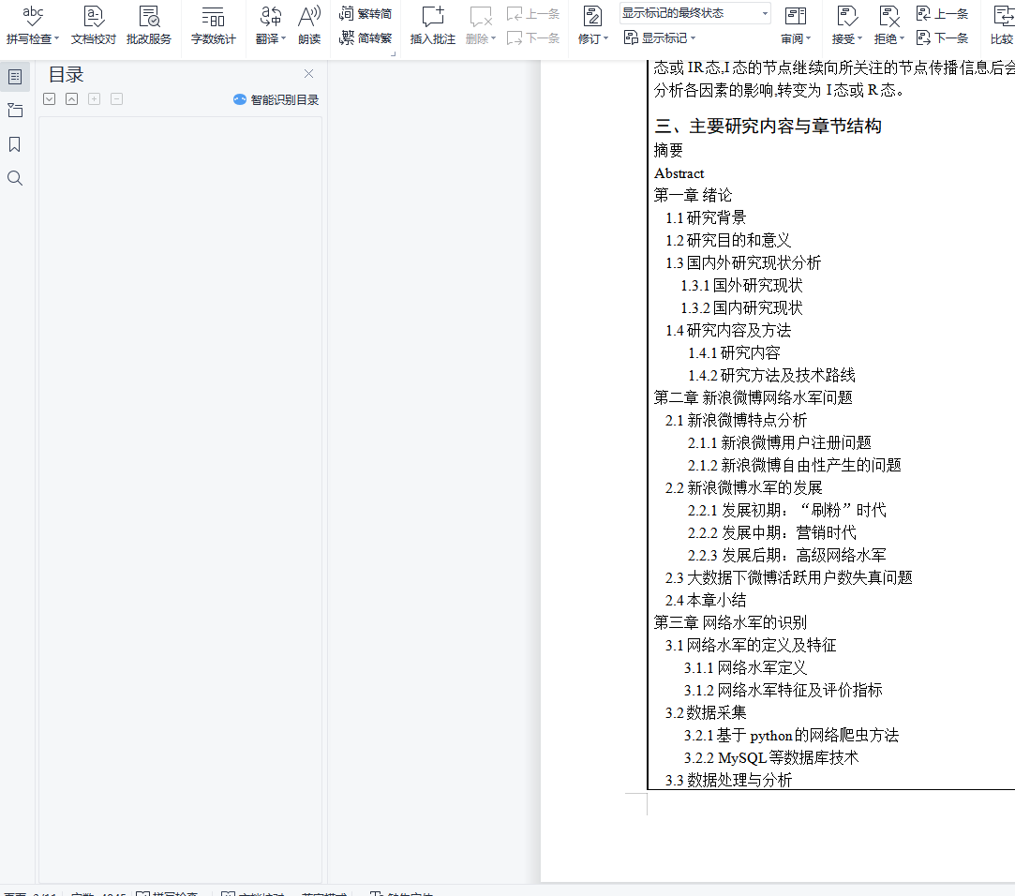Open the find magnifier sidebar icon
Screen dimensions: 1015x896
point(15,178)
